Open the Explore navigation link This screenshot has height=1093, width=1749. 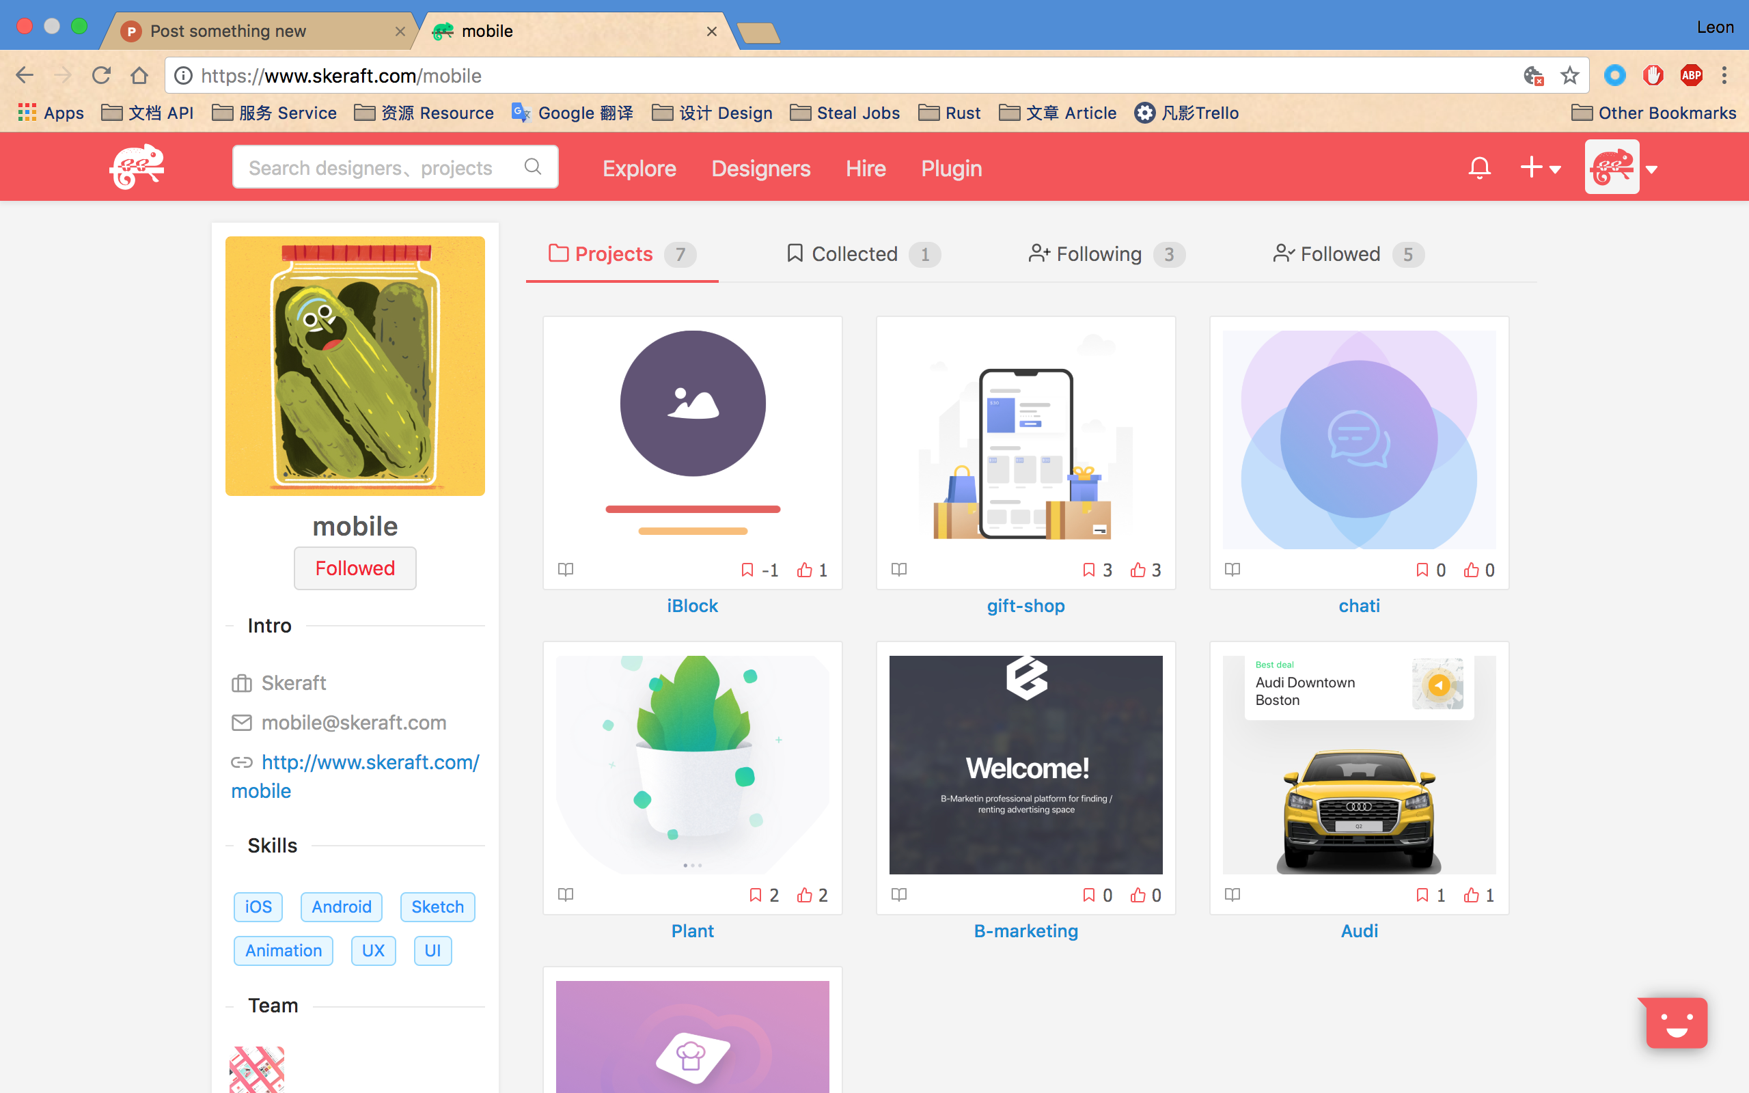(x=639, y=169)
